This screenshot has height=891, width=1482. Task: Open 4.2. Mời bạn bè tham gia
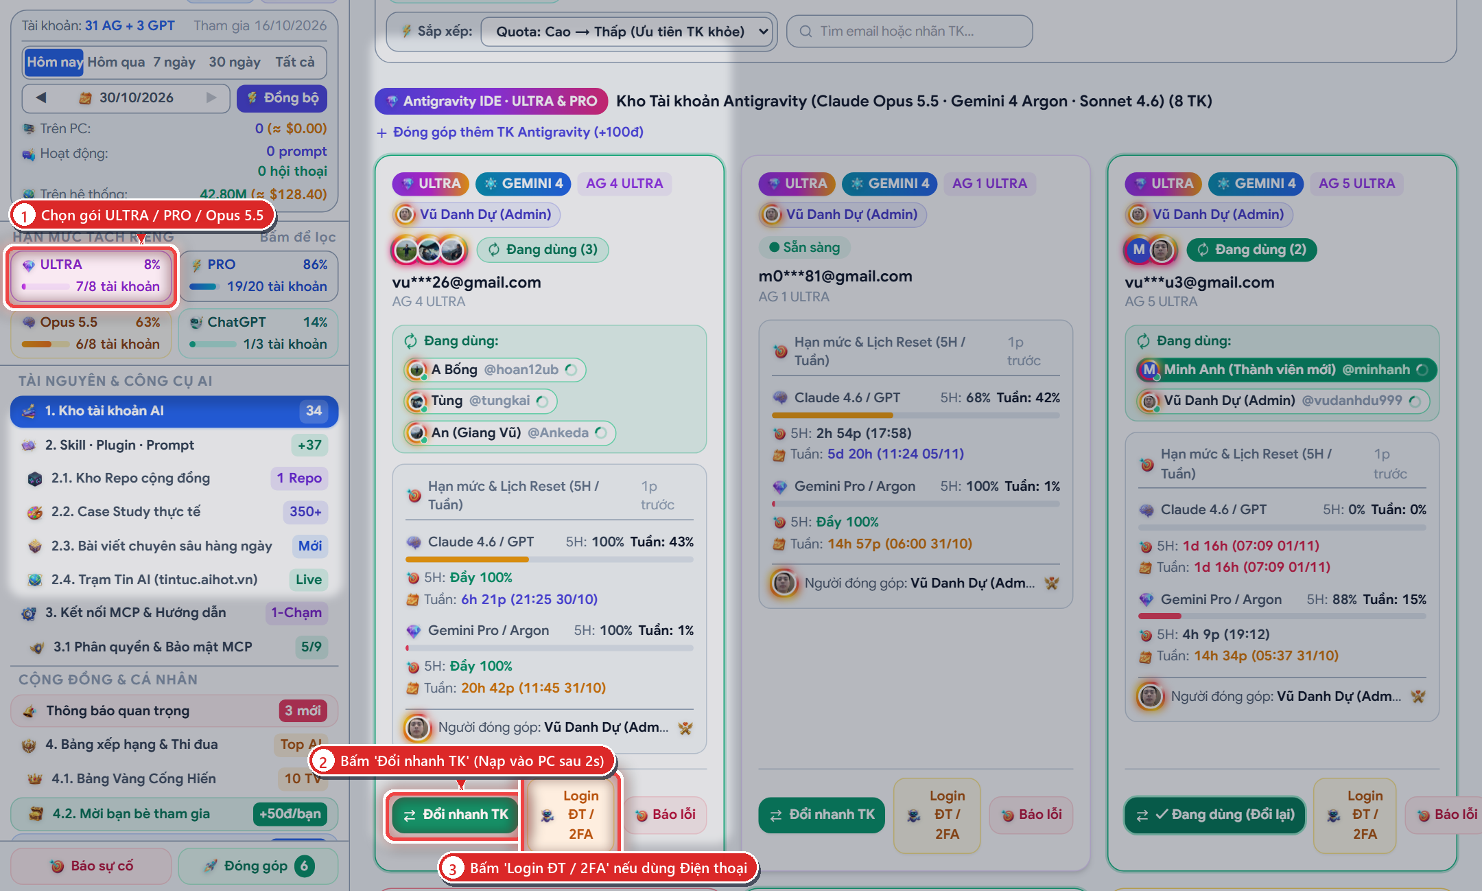(174, 814)
